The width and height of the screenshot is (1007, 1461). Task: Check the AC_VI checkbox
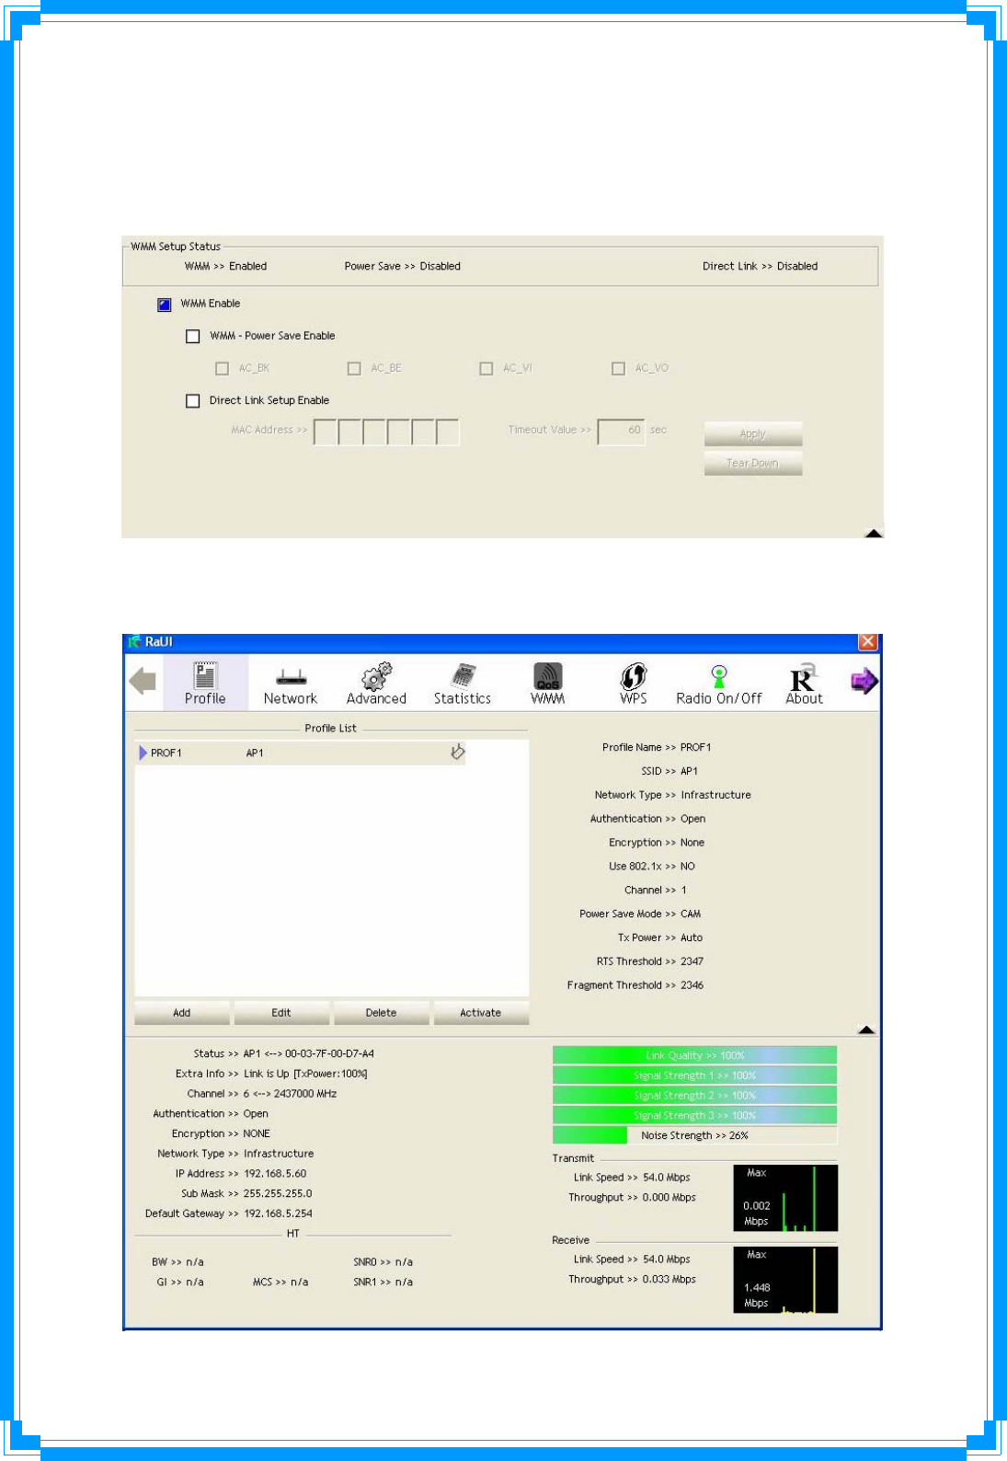pos(486,368)
